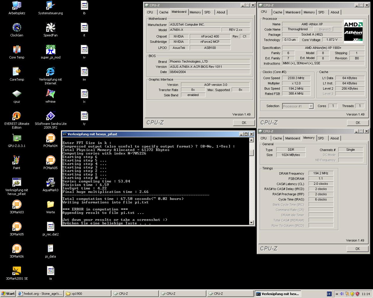
Task: Click the hexus_pifast console title bar icon
Action: (x=65, y=134)
